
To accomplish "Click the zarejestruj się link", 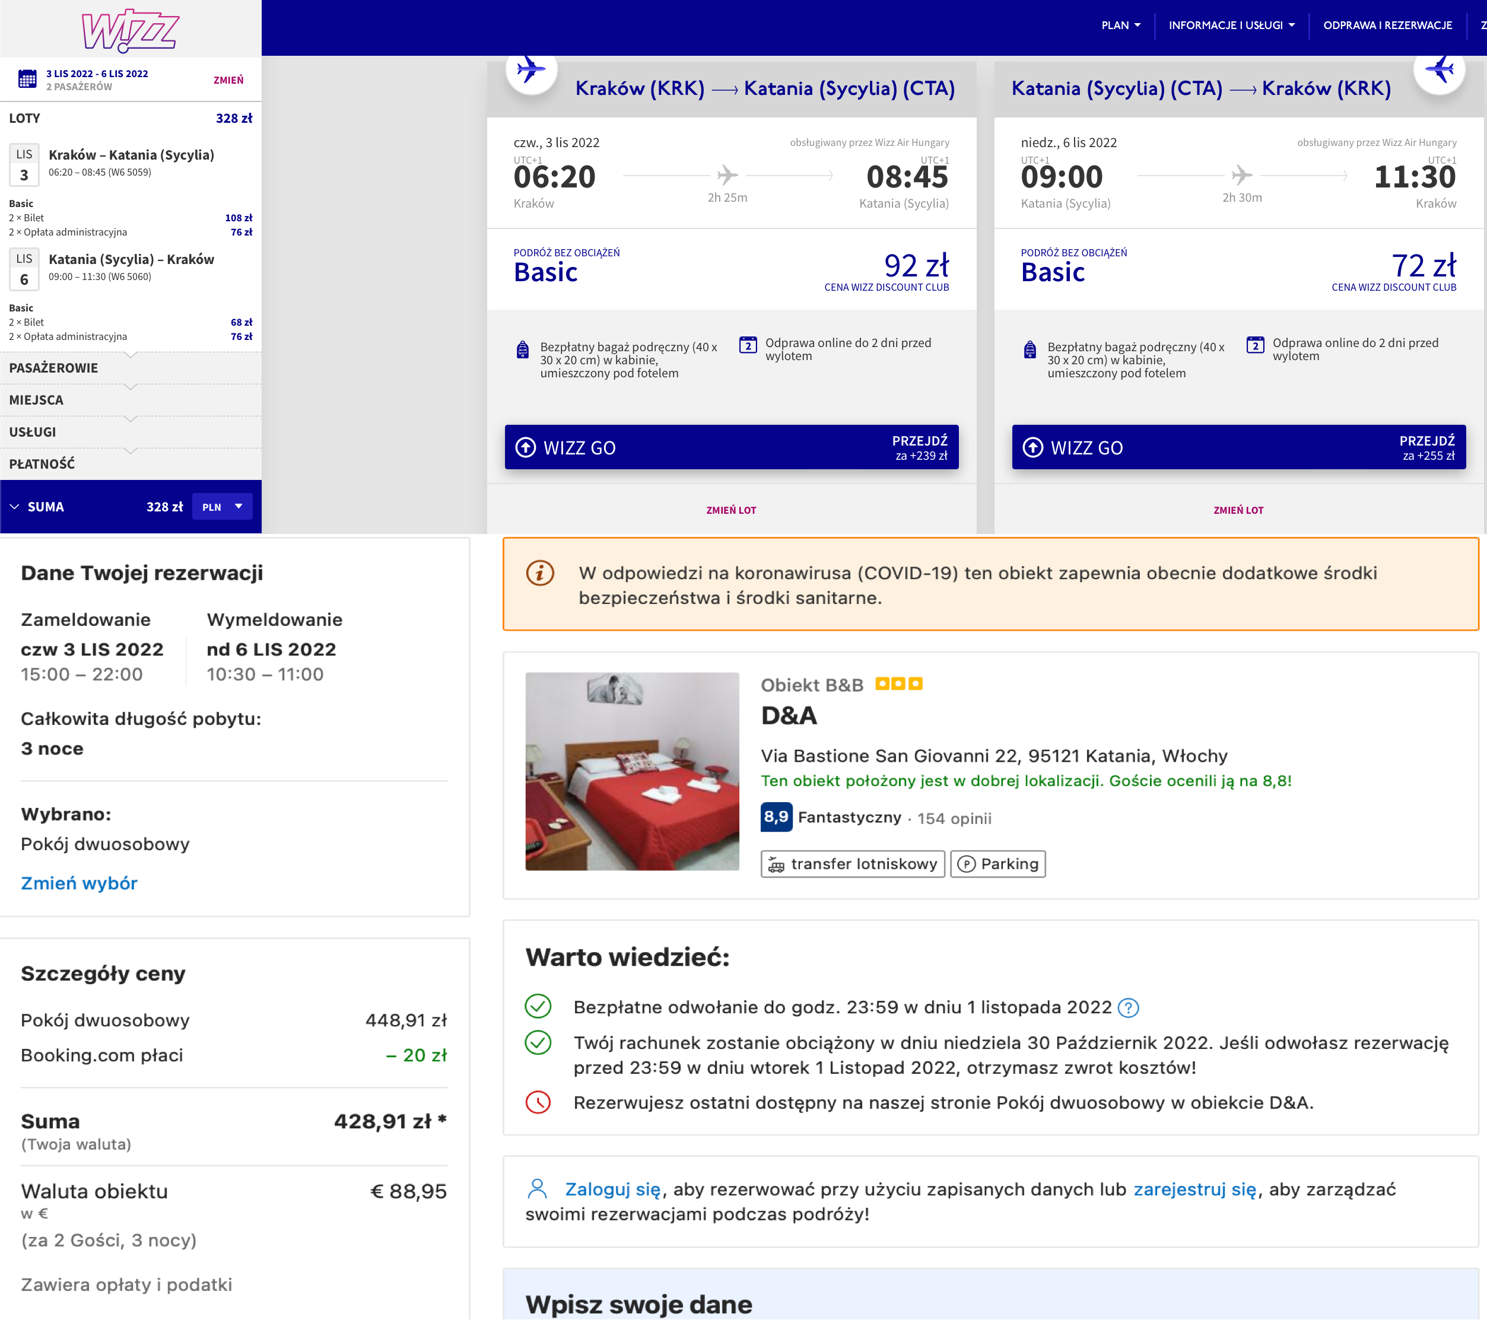I will tap(1194, 1189).
